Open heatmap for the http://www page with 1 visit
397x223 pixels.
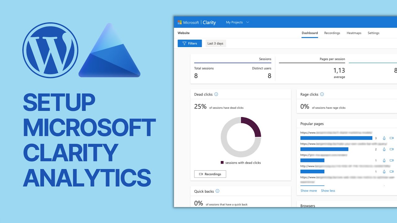pos(384,172)
